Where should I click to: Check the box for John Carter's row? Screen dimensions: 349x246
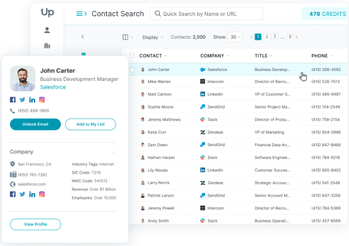pyautogui.click(x=132, y=69)
